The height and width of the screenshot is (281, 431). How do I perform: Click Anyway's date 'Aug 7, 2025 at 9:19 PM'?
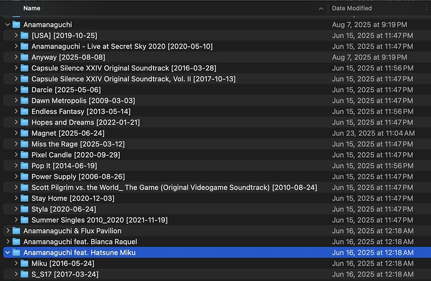(369, 57)
